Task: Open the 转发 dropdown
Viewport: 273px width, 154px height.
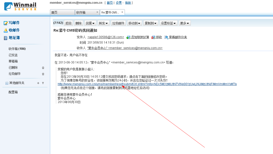Action: tap(103, 23)
